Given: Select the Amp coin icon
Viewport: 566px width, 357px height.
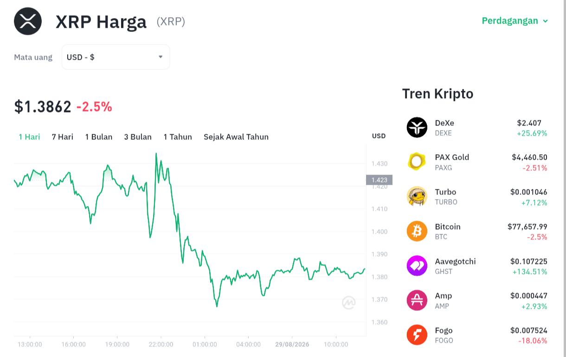Looking at the screenshot, I should tap(417, 300).
